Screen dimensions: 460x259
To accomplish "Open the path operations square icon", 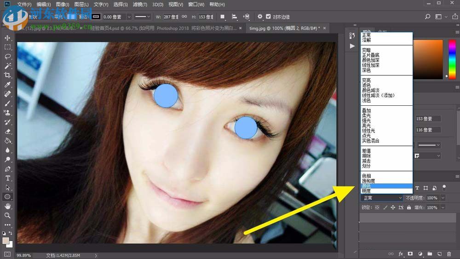I will 222,17.
